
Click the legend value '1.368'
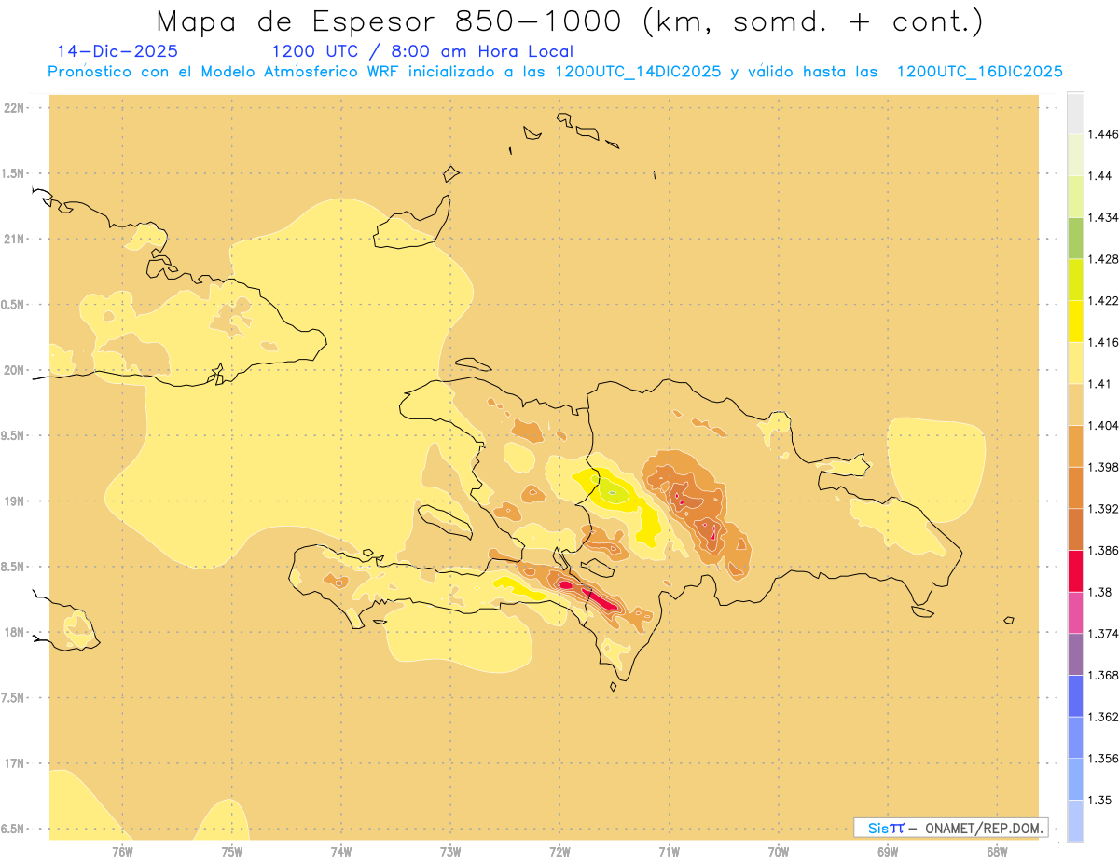click(1103, 676)
